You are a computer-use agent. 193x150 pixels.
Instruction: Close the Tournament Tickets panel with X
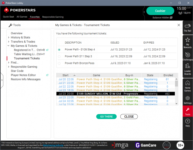coord(179,25)
